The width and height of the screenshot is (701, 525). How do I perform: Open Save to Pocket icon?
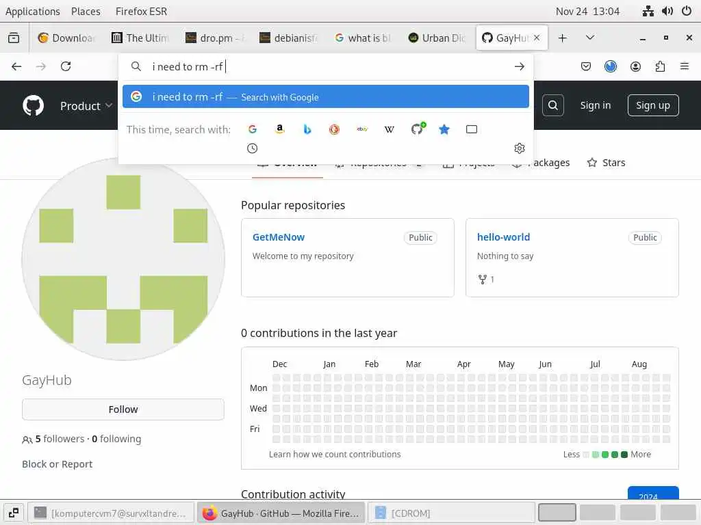(x=586, y=66)
